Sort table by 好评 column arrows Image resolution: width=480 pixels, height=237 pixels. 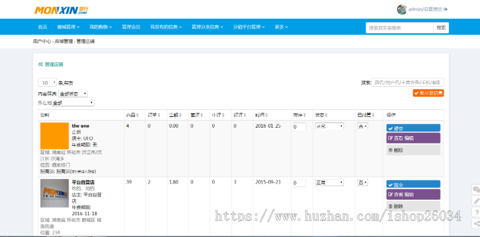(245, 115)
